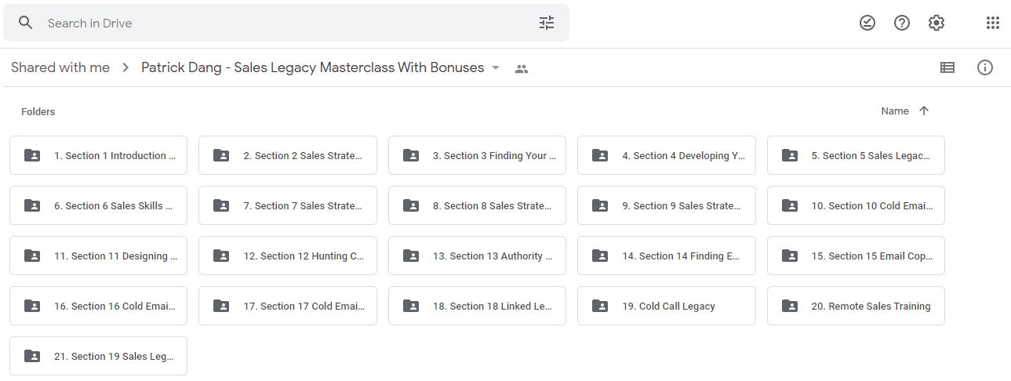1011x381 pixels.
Task: Go to Shared with me breadcrumb
Action: 60,68
